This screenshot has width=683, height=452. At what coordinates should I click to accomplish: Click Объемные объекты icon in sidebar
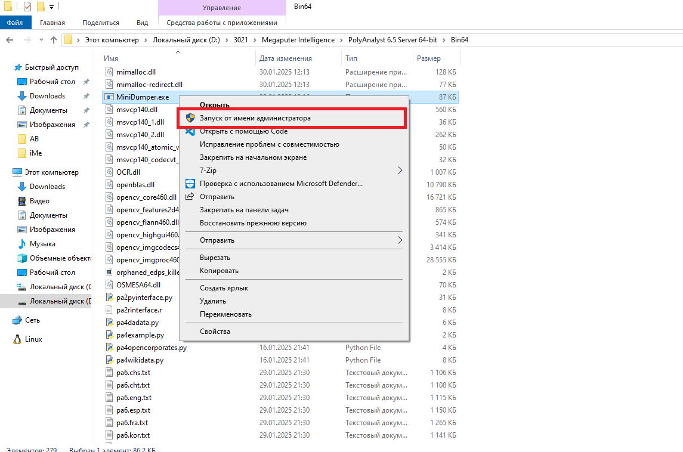pyautogui.click(x=22, y=258)
